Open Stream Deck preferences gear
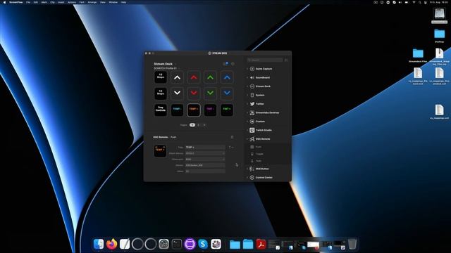The height and width of the screenshot is (253, 451). (233, 64)
